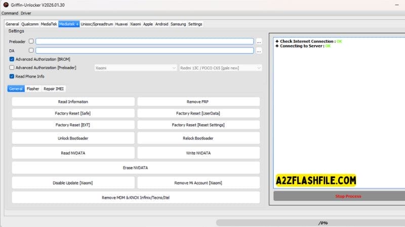Image resolution: width=405 pixels, height=227 pixels.
Task: Click Disable Update [Xiaomi]
Action: tap(73, 183)
